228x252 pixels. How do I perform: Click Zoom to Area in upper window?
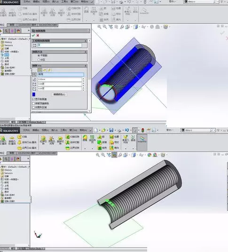pyautogui.click(x=105, y=27)
